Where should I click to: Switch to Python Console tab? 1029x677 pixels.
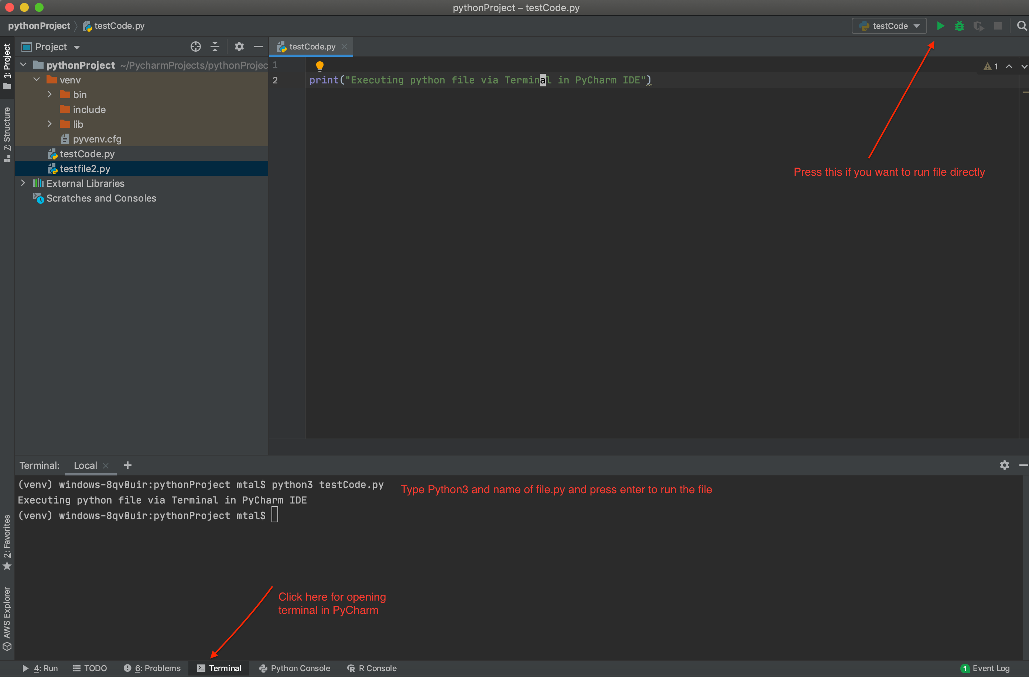coord(295,668)
